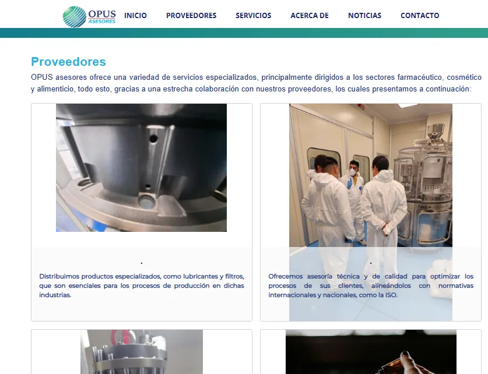This screenshot has width=488, height=374.
Task: View the NOTICIAS page
Action: pyautogui.click(x=364, y=16)
